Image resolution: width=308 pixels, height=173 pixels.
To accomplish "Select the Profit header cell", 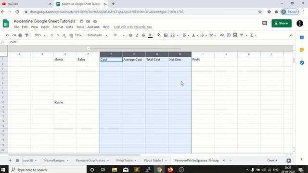I will coord(203,60).
